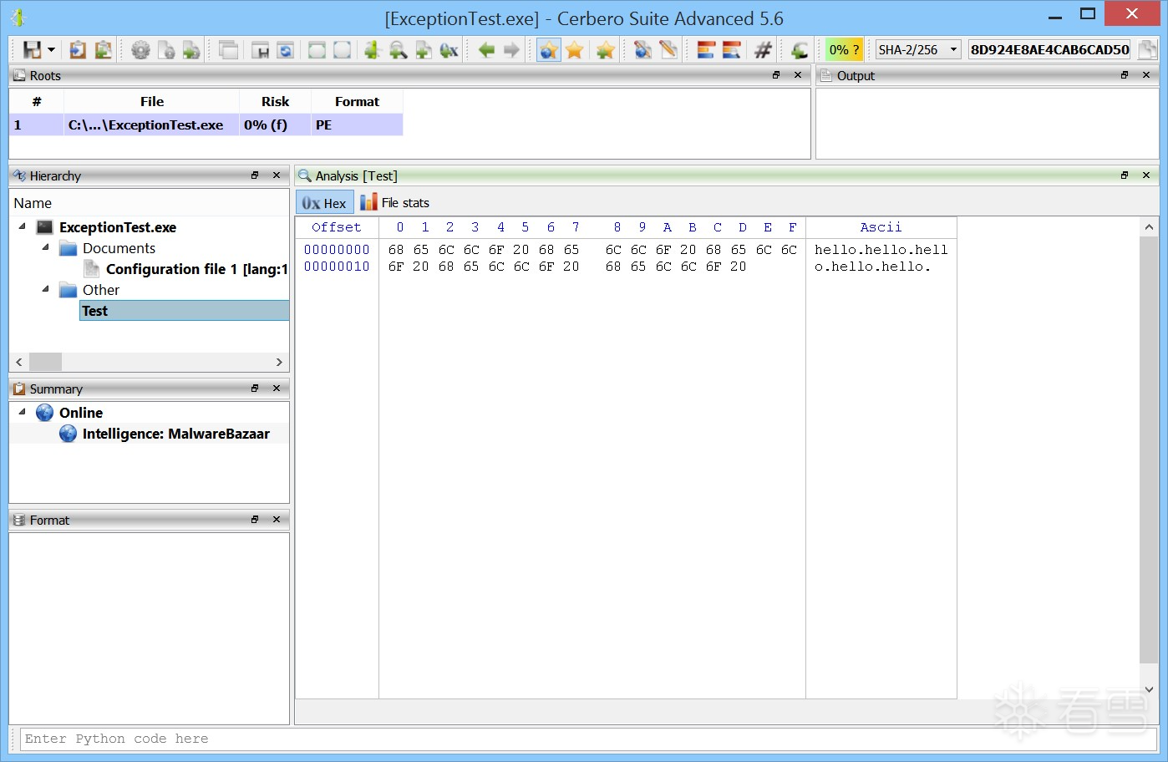Click the Hierarchy horizontal scrollbar thumb
1168x762 pixels.
(45, 362)
